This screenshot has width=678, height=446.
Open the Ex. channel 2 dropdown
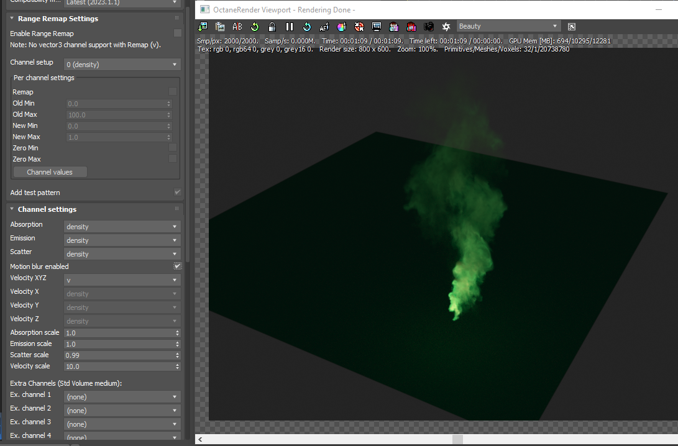pos(122,411)
